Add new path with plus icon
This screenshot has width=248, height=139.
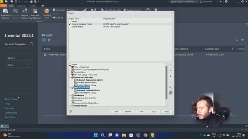tap(170, 76)
